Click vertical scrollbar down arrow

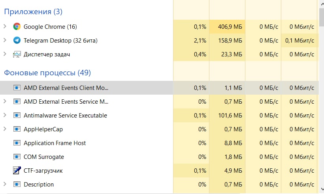[x=322, y=189]
